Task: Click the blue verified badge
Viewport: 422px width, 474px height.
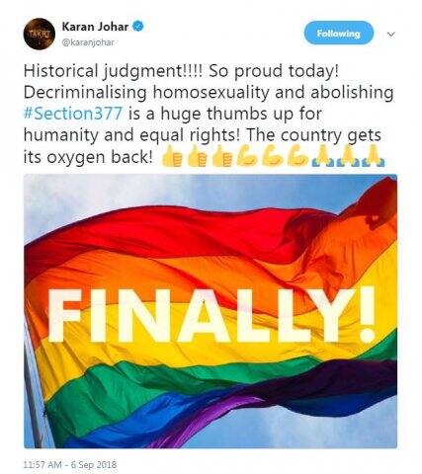Action: pos(138,26)
